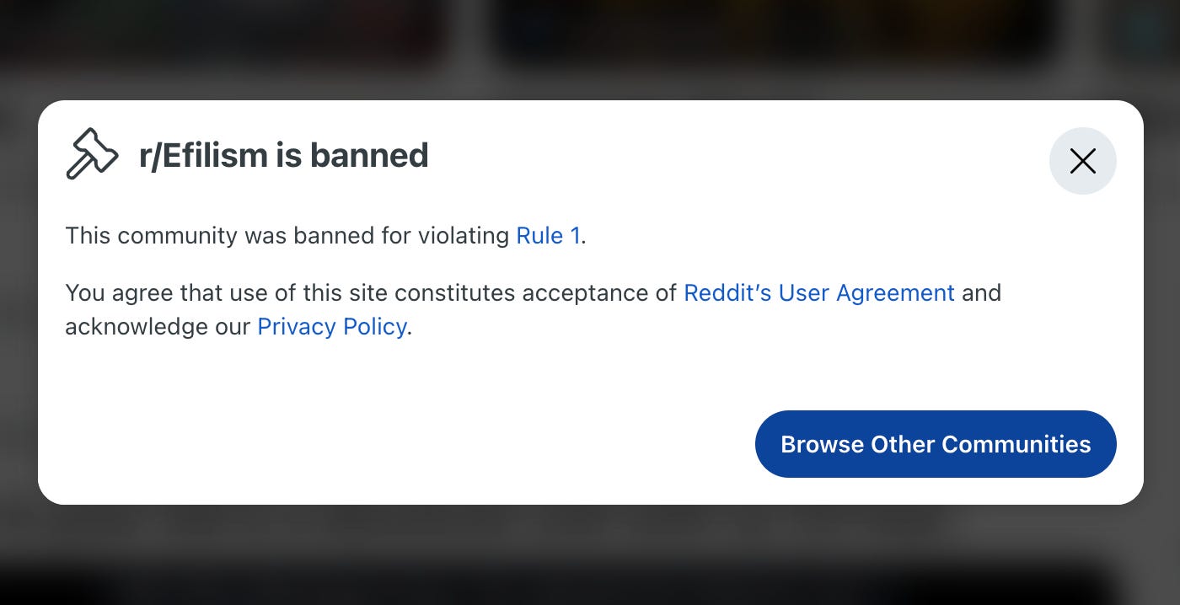This screenshot has width=1180, height=605.
Task: Click Browse Other Communities button
Action: click(936, 444)
